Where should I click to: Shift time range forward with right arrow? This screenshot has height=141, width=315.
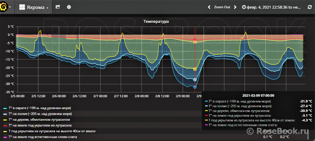[x=235, y=7]
